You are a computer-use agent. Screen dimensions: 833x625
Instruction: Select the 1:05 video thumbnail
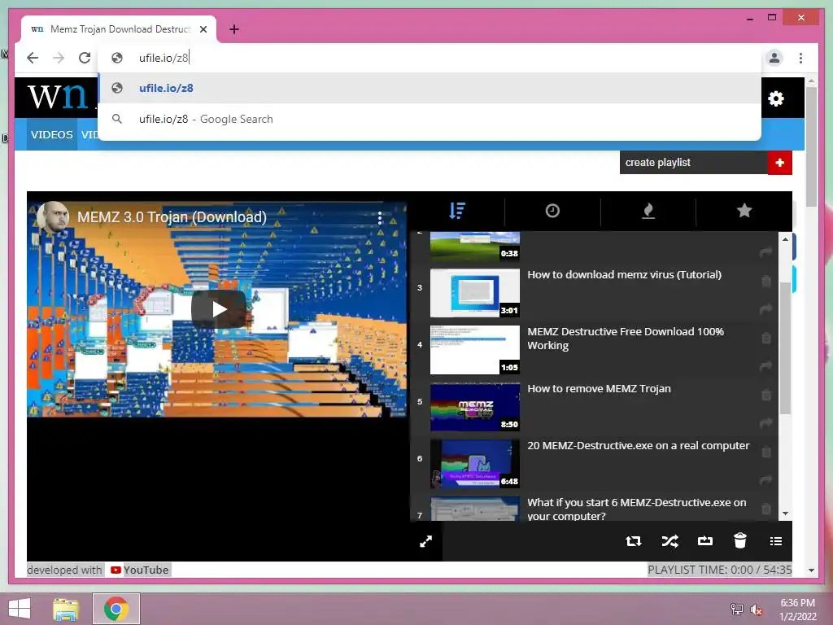click(474, 350)
